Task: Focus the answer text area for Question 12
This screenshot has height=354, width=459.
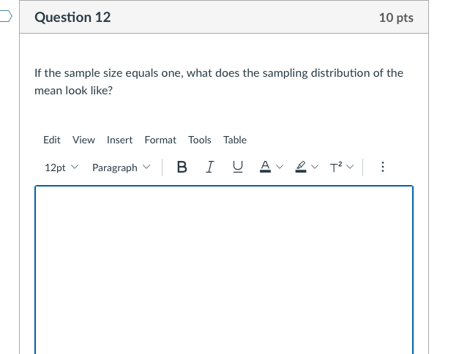Action: tap(224, 270)
